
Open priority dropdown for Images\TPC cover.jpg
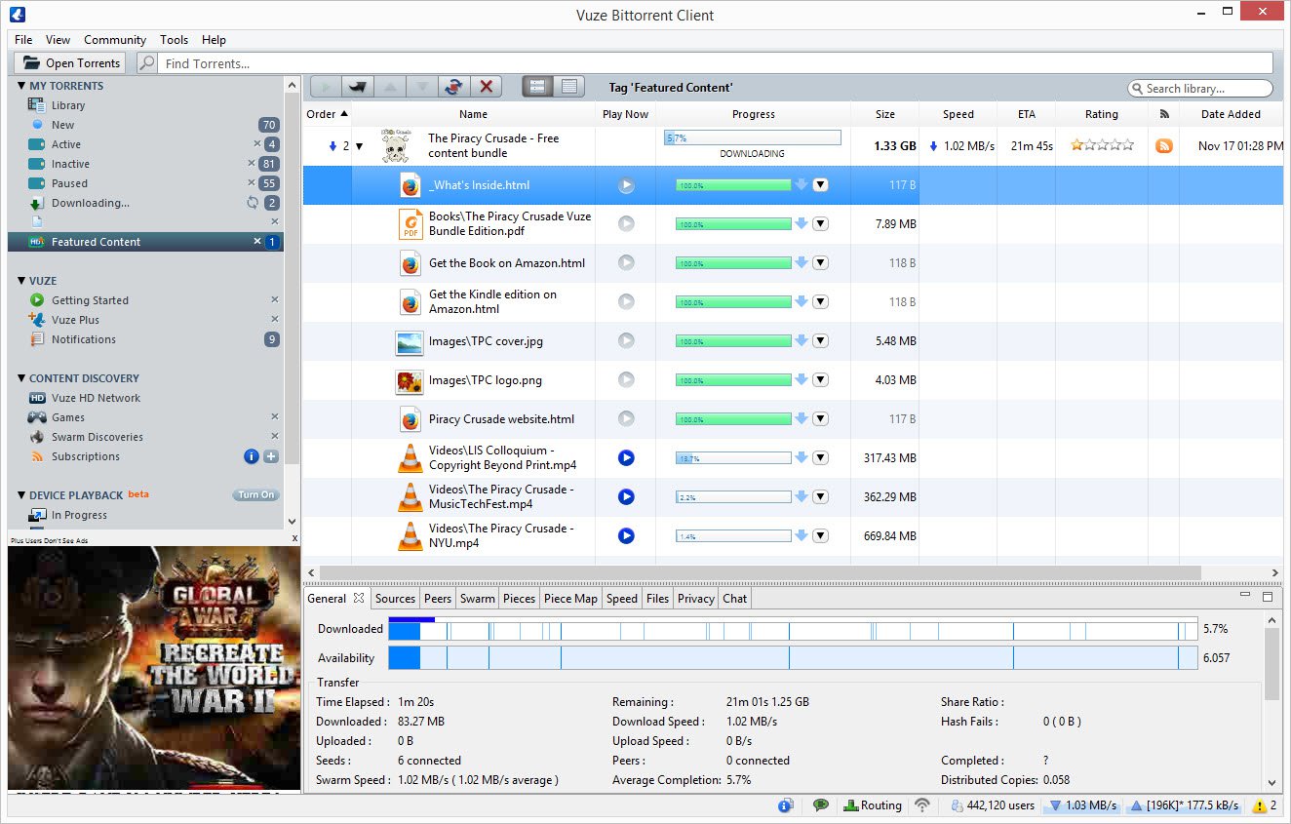coord(820,341)
